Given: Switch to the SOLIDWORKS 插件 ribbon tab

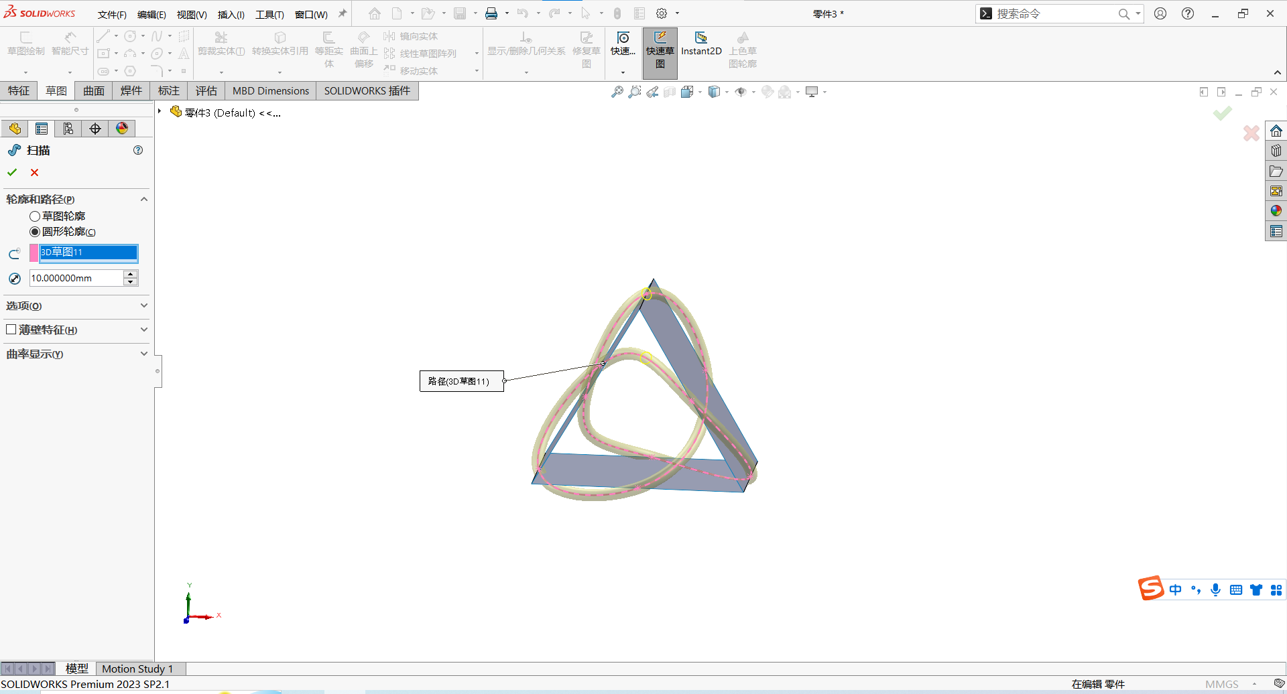Looking at the screenshot, I should click(x=367, y=90).
